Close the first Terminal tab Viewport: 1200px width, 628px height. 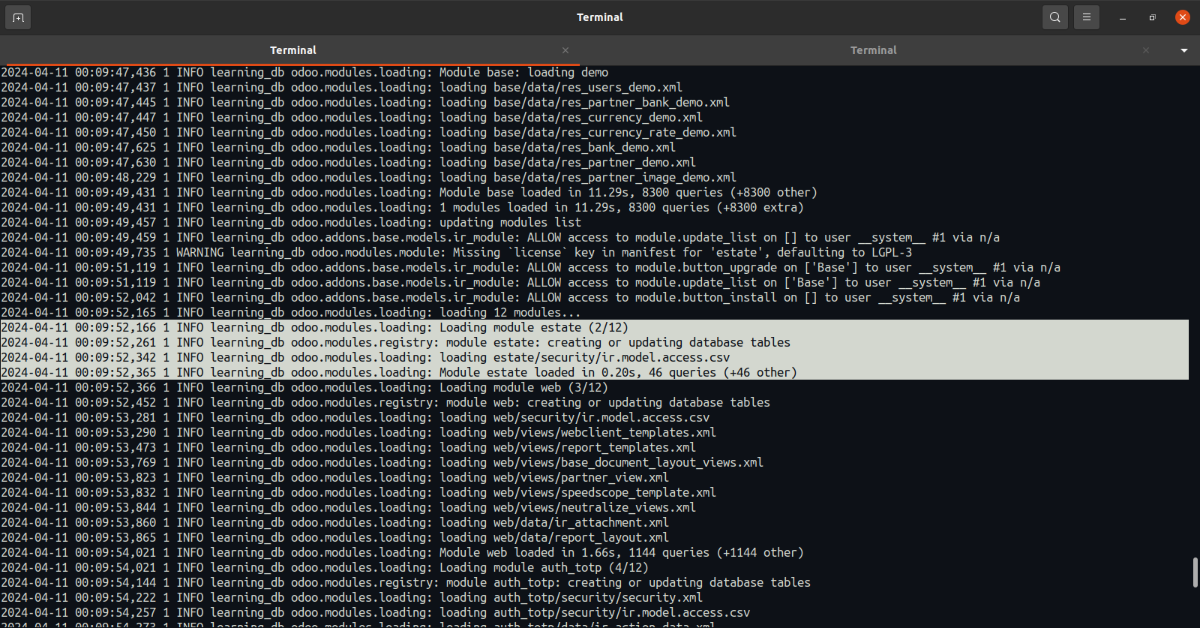pos(565,50)
